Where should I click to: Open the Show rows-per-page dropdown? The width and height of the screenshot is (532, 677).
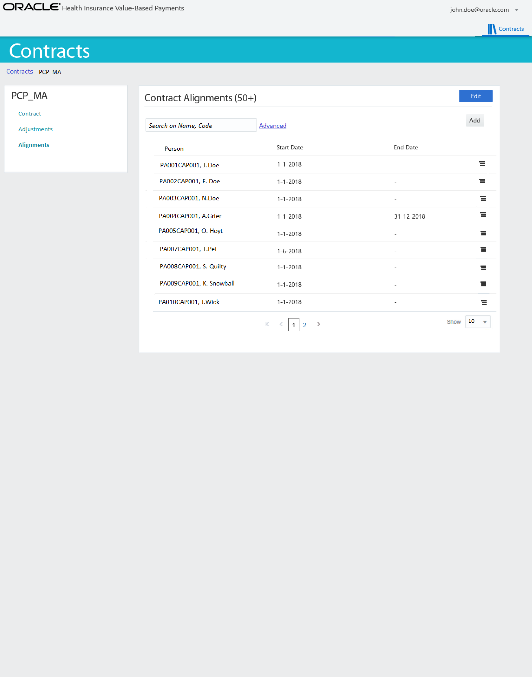click(478, 321)
